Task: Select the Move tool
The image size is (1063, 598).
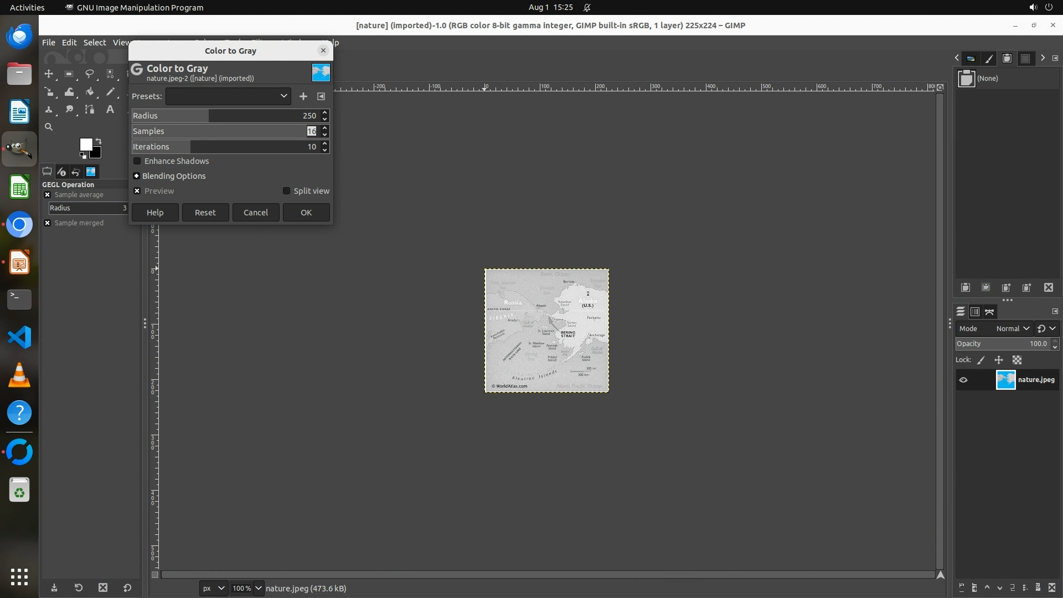Action: click(x=49, y=74)
